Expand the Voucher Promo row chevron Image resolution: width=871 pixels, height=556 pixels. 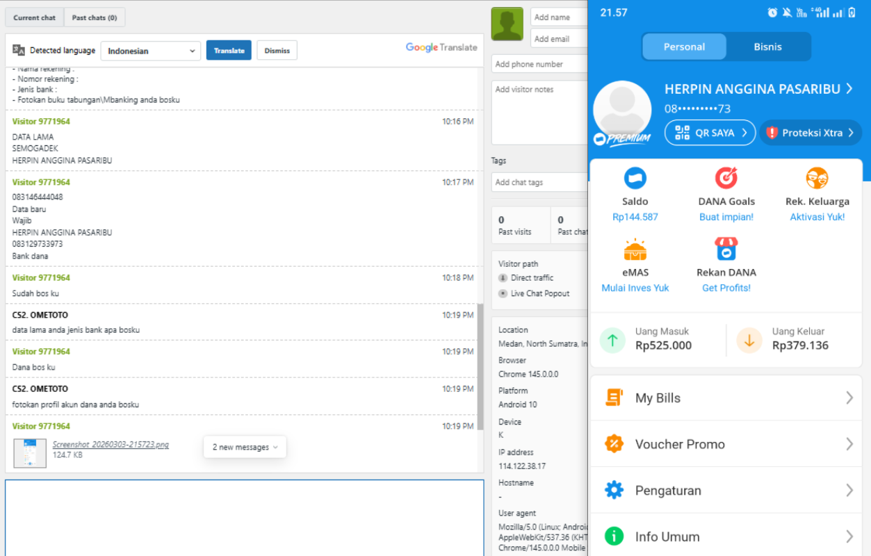849,443
